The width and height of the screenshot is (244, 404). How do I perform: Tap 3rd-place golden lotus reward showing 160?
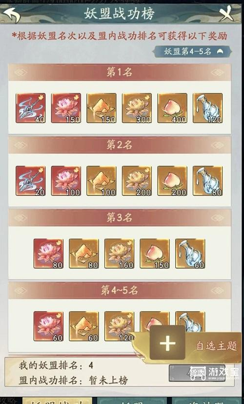coord(119,254)
